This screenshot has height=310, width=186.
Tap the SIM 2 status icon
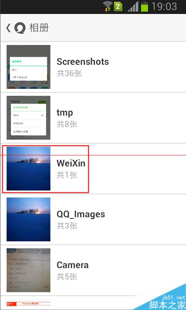click(x=118, y=7)
